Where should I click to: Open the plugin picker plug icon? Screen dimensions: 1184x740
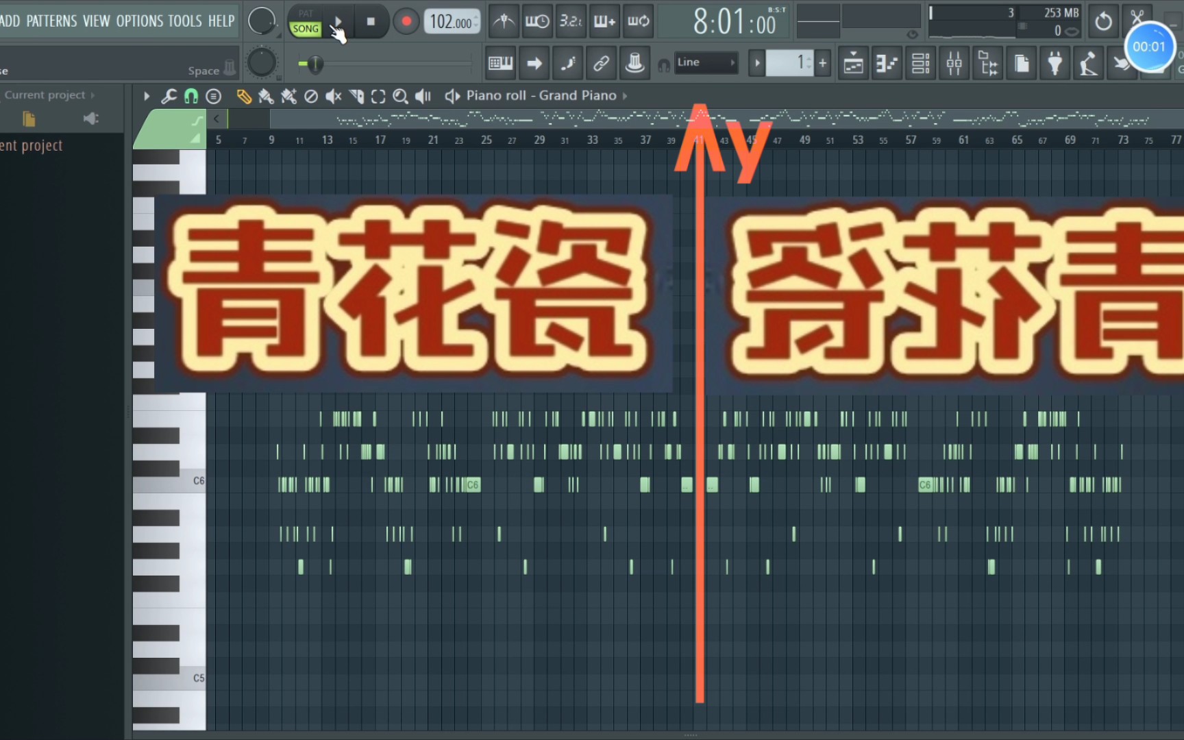pyautogui.click(x=1055, y=64)
